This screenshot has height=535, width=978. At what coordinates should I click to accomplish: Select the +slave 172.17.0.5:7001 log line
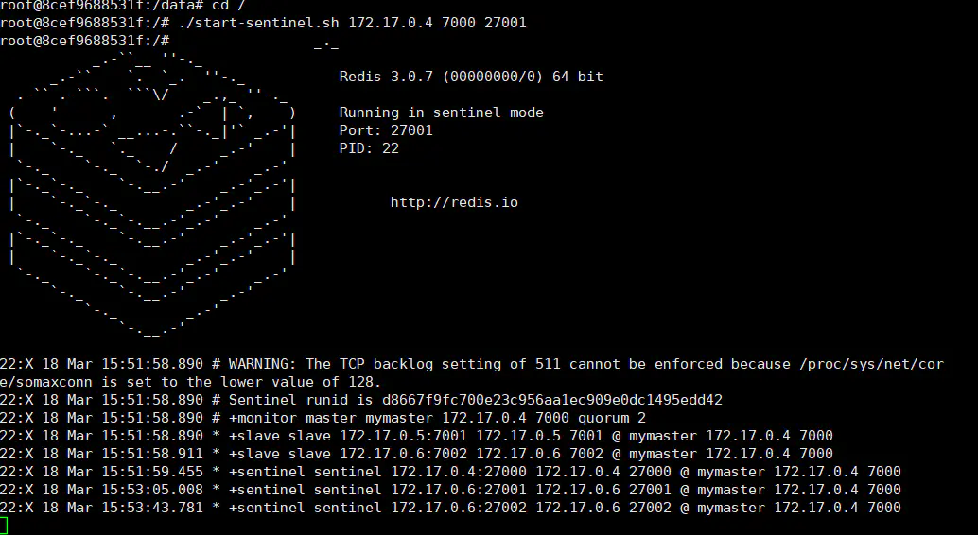click(x=417, y=436)
